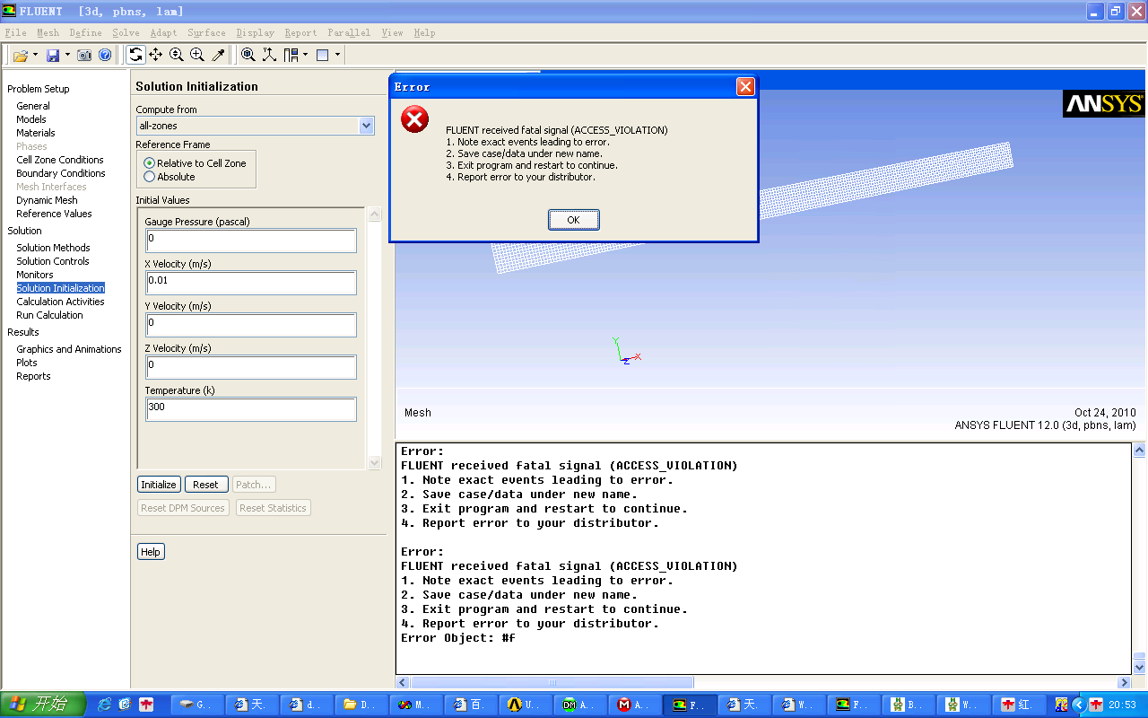Activate the rotate view tool

pos(136,55)
